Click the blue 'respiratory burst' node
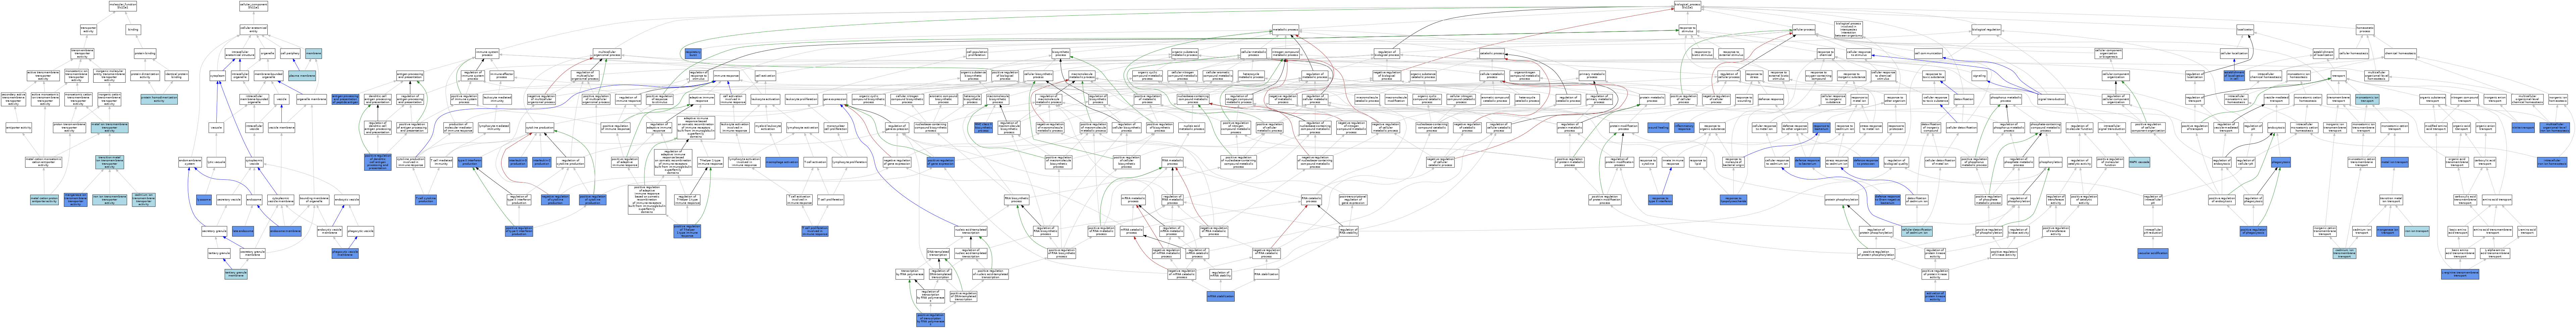The image size is (2576, 328). tap(693, 54)
